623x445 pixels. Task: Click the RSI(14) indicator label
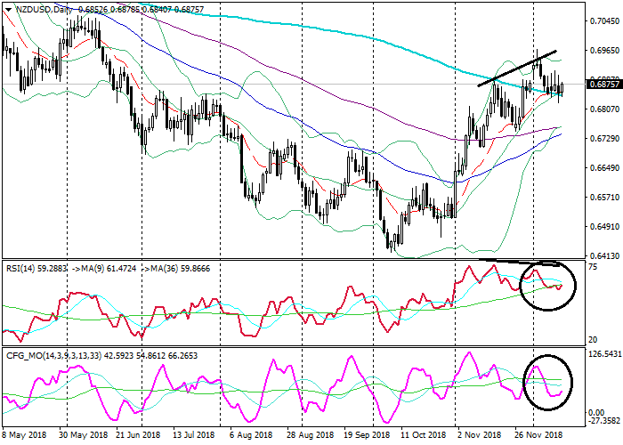click(x=23, y=266)
